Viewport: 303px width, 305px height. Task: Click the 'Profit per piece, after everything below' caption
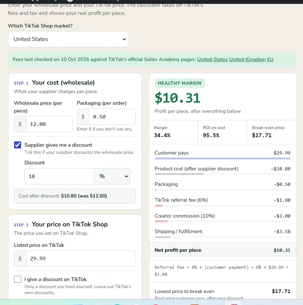pyautogui.click(x=197, y=111)
